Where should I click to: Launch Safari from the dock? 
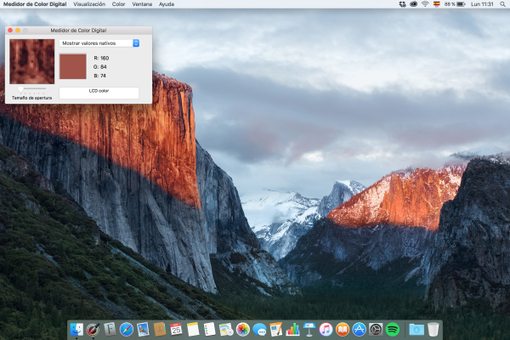pyautogui.click(x=127, y=329)
